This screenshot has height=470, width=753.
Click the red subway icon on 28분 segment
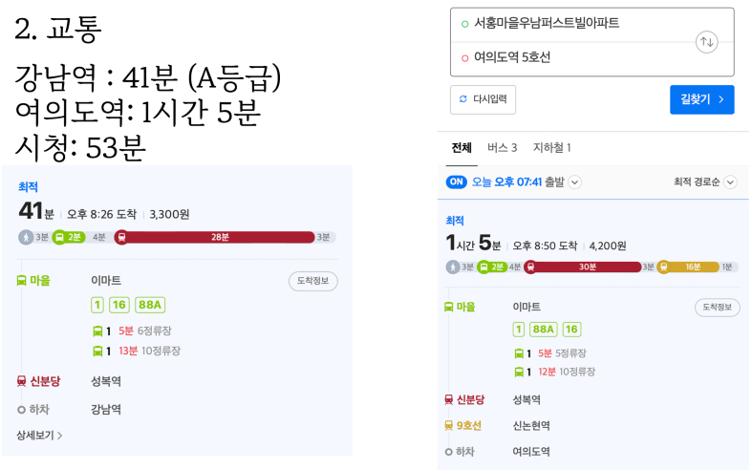121,237
